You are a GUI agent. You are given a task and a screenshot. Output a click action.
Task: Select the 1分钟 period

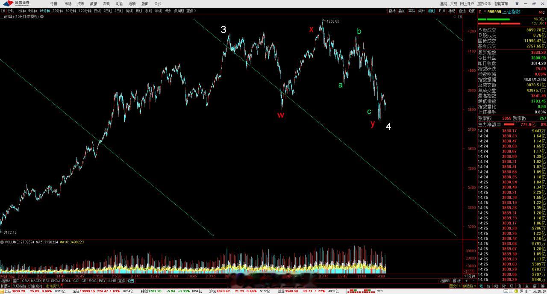pyautogui.click(x=21, y=11)
